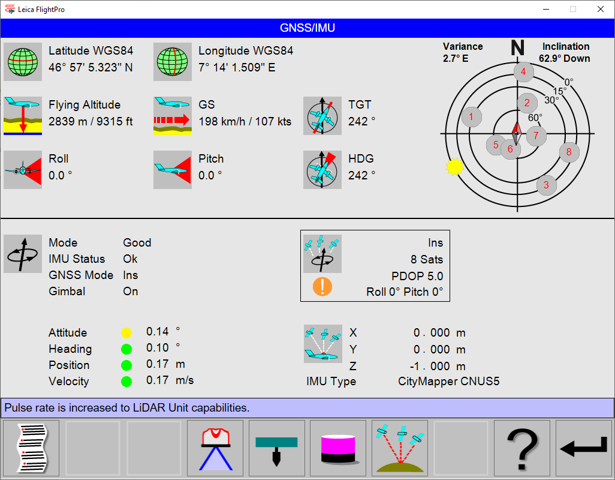
Task: Click the Pitch attitude aircraft icon
Action: pos(172,169)
